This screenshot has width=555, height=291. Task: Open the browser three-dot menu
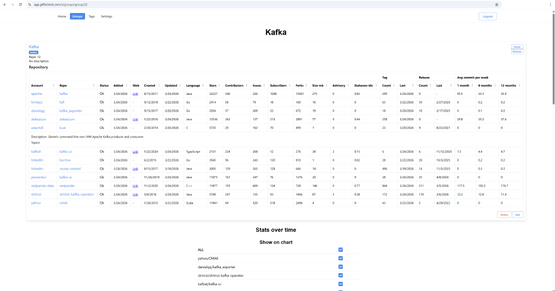coord(550,4)
